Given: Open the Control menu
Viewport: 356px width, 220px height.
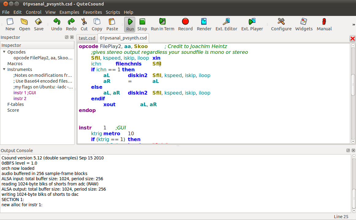Looking at the screenshot, I should (33, 12).
